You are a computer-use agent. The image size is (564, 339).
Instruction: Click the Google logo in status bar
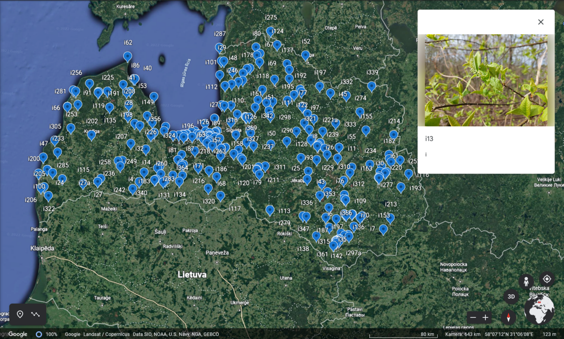pos(18,334)
